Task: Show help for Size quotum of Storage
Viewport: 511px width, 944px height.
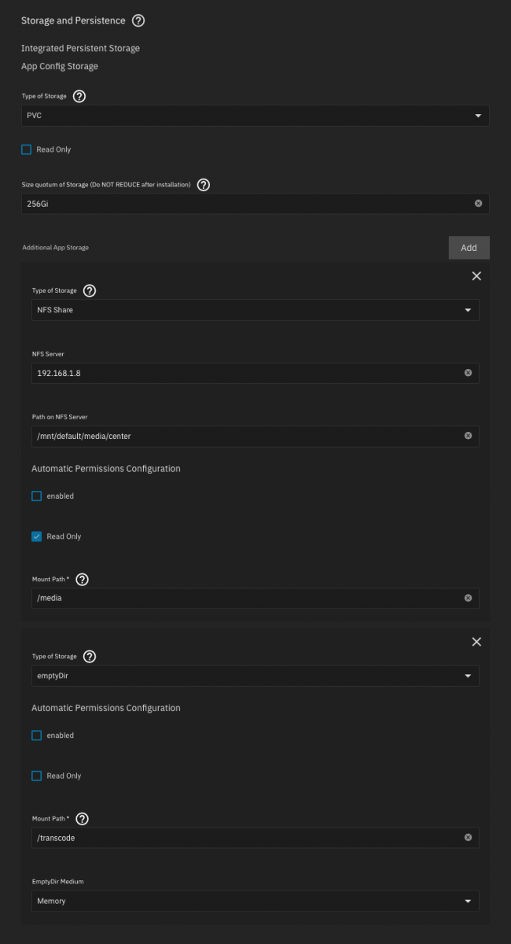Action: click(x=203, y=185)
